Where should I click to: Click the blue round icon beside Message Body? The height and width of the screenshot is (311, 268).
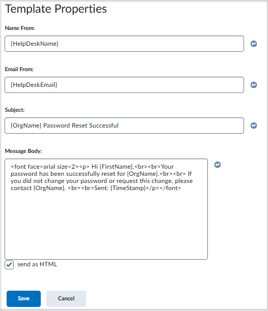[x=218, y=165]
